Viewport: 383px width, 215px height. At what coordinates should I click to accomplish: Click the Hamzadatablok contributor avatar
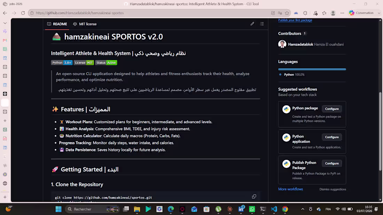click(282, 44)
